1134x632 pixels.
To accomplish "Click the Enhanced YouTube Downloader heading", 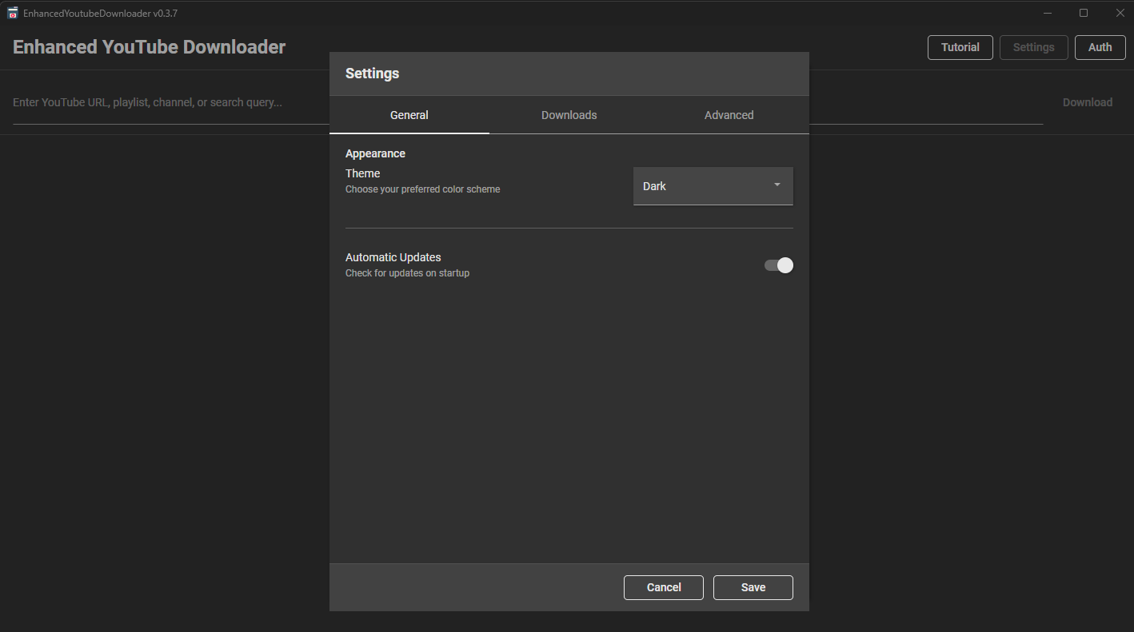I will pyautogui.click(x=149, y=47).
